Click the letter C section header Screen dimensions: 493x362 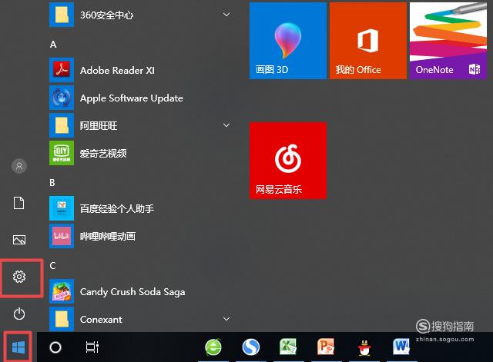[52, 266]
